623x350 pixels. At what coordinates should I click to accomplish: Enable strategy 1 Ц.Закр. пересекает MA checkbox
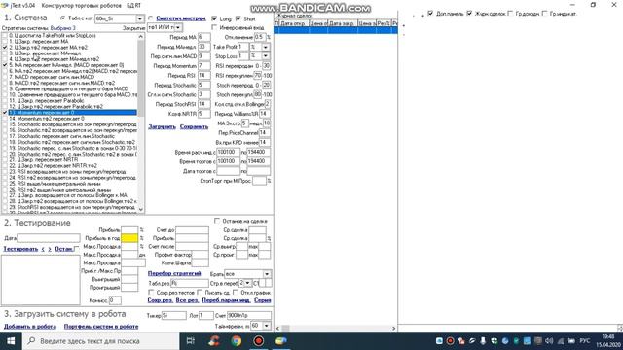pyautogui.click(x=5, y=41)
